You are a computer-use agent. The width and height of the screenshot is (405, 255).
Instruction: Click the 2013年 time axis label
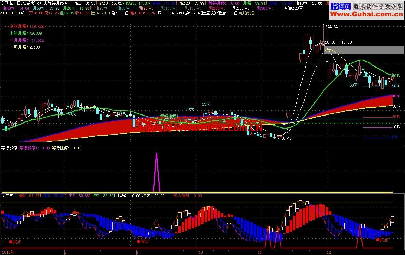(x=8, y=252)
